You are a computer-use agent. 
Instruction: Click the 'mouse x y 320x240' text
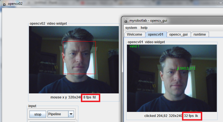66,97
